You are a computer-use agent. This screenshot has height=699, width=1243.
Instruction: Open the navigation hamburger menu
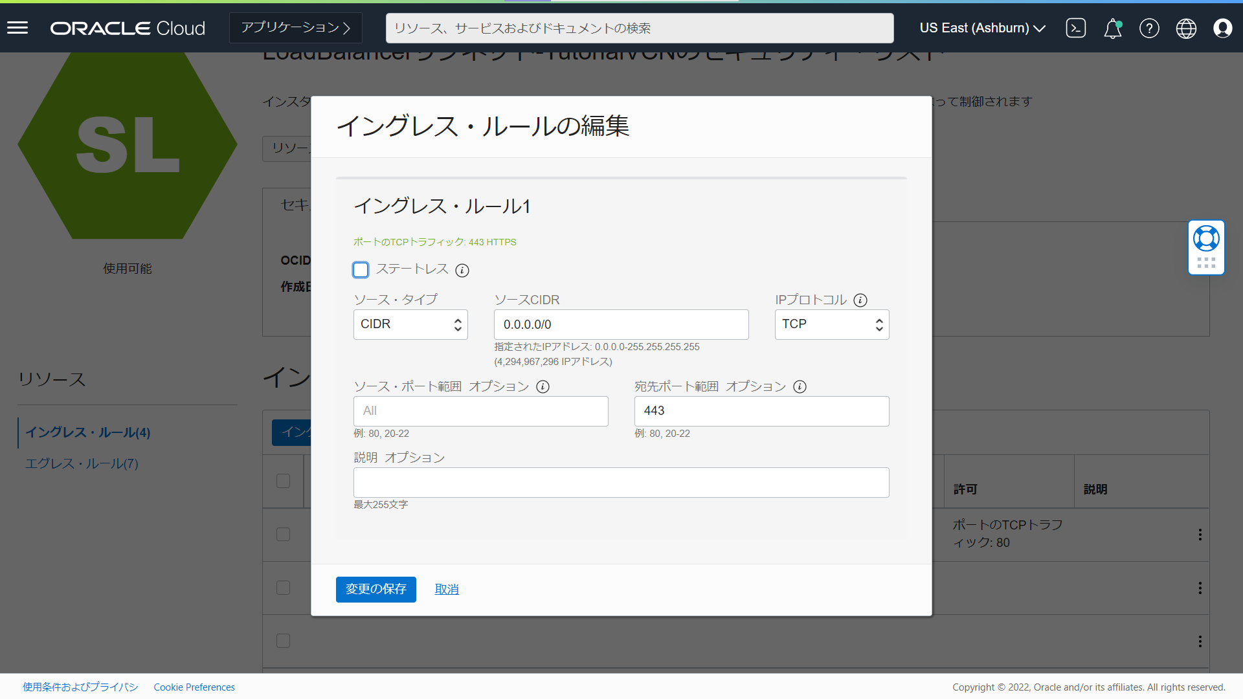pos(17,27)
